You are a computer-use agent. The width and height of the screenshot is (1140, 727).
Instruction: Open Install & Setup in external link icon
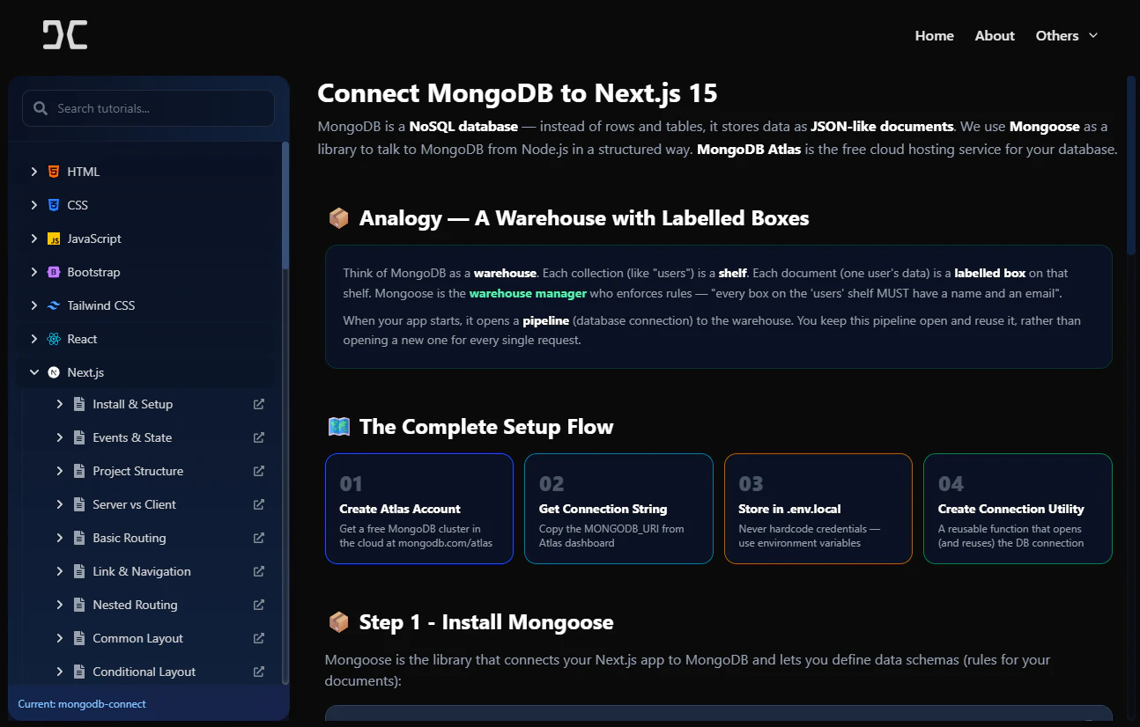[258, 403]
